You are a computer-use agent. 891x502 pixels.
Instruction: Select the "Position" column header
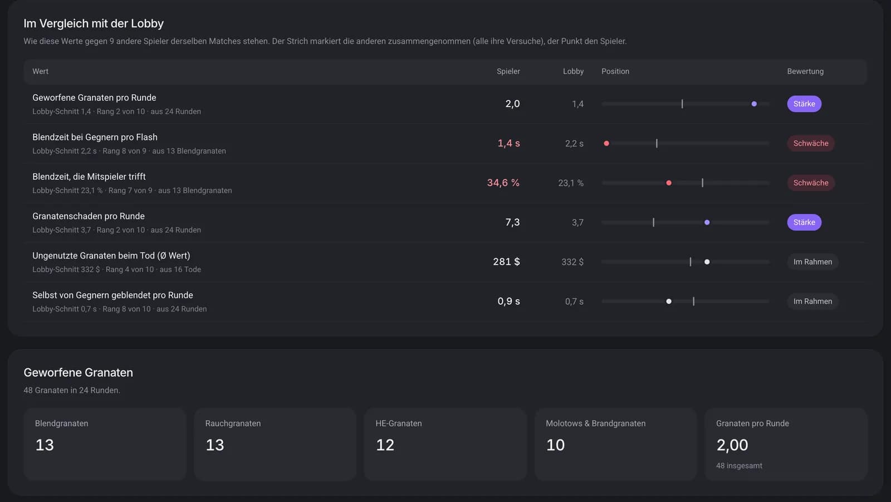pos(615,71)
